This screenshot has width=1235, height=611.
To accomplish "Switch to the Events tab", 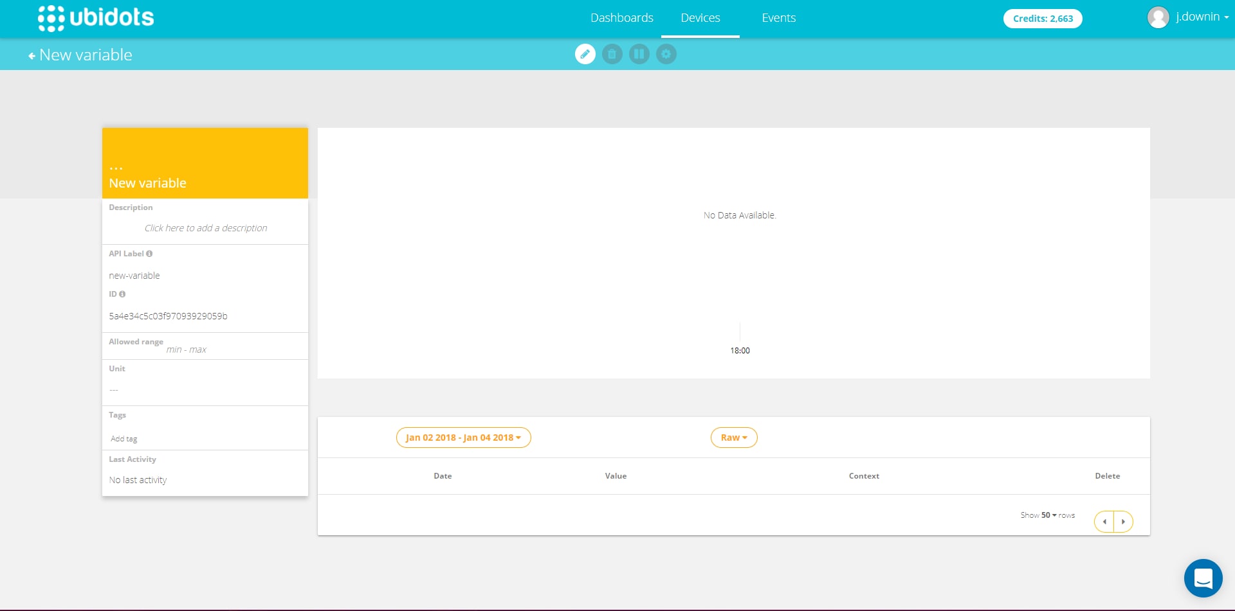I will pyautogui.click(x=778, y=18).
